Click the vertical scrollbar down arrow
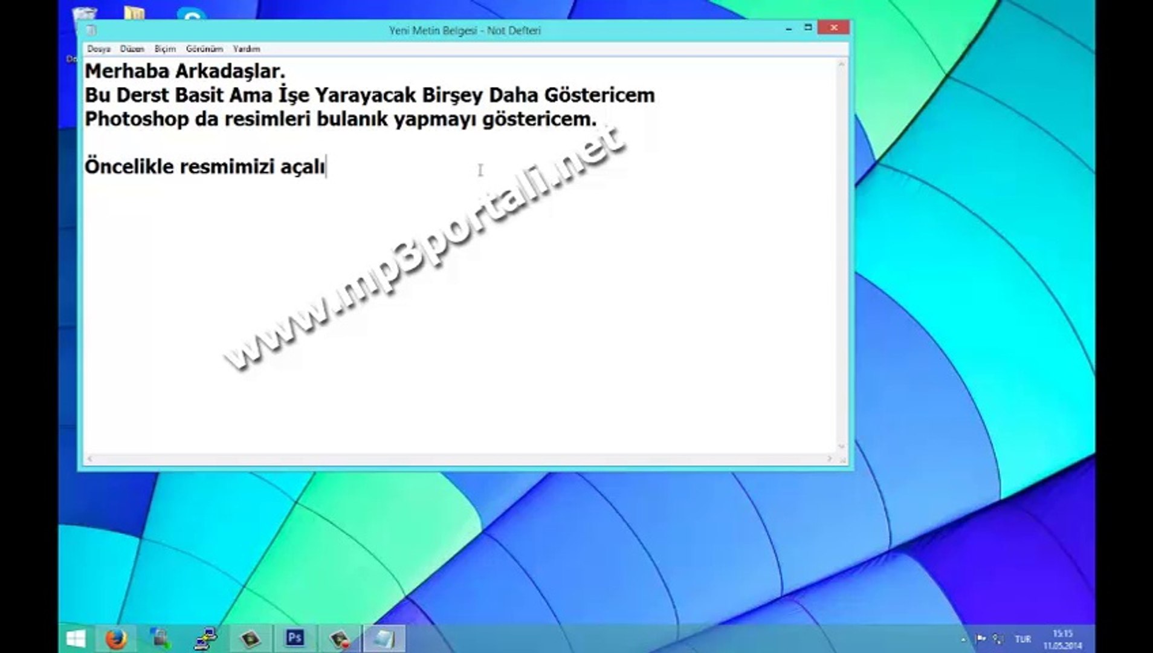The height and width of the screenshot is (653, 1153). 841,447
